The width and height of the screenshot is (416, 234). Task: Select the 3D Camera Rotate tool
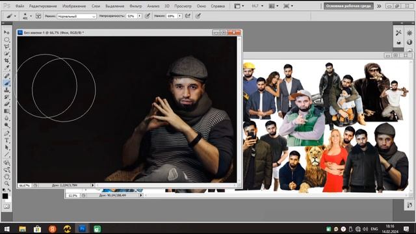[x=6, y=170]
